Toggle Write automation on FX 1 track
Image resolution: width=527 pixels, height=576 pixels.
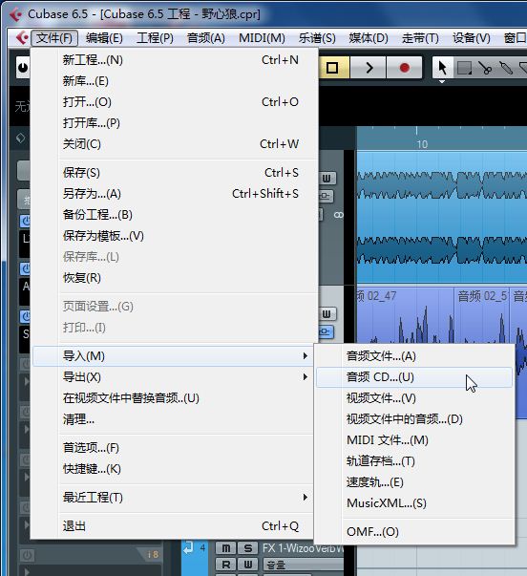coord(248,565)
